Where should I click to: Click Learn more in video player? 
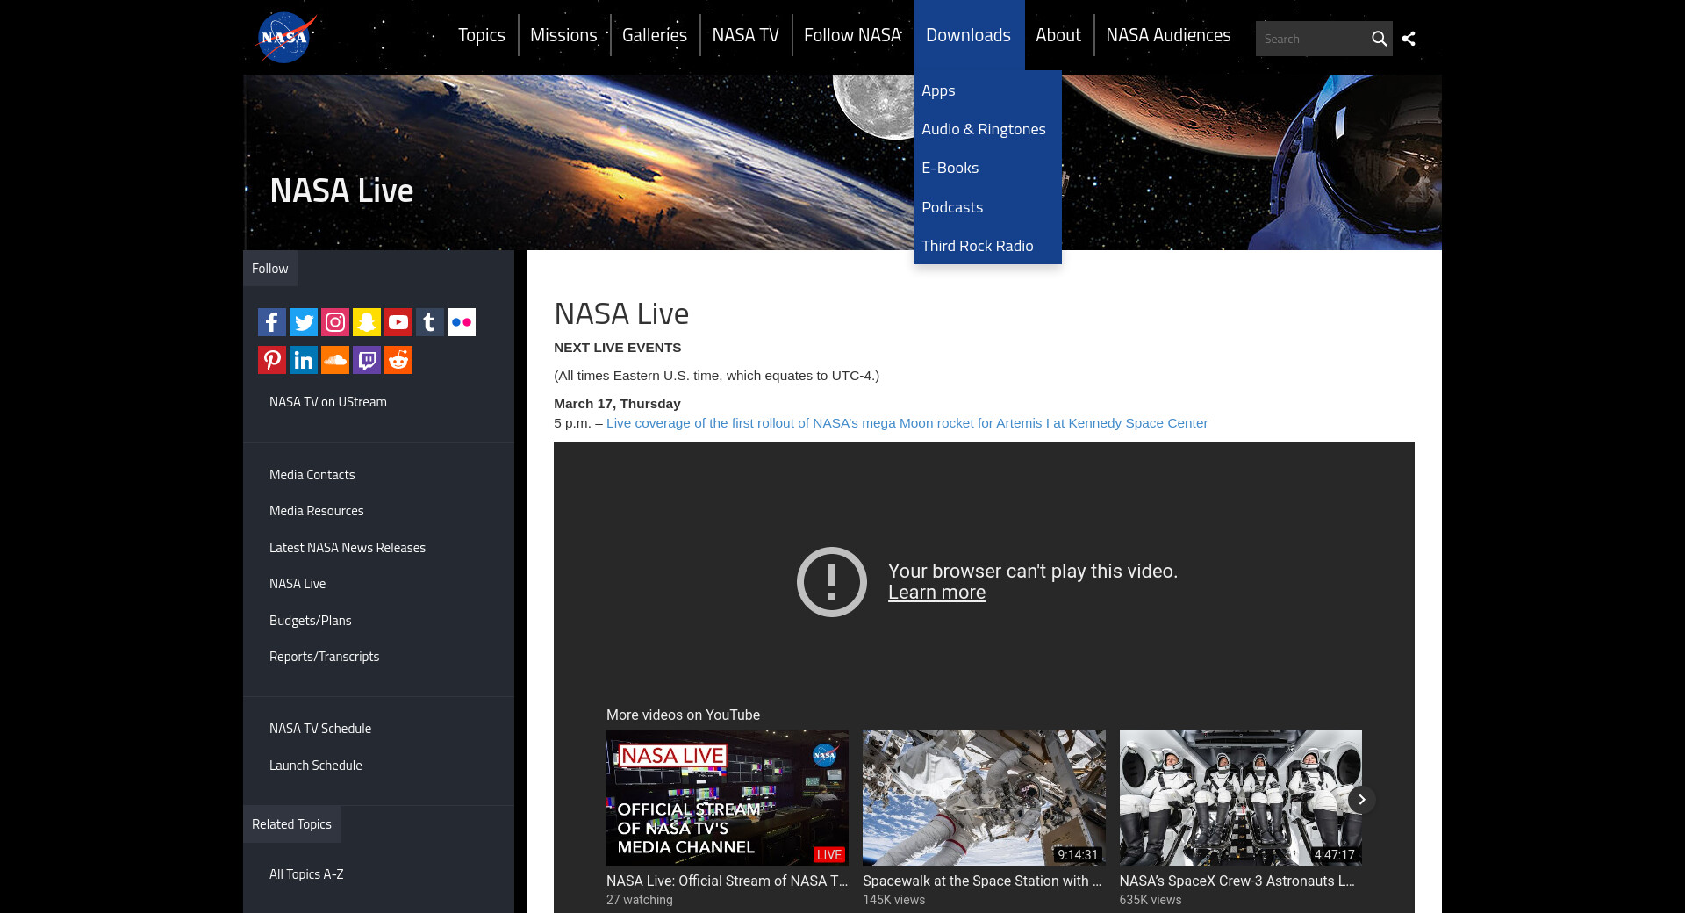[936, 593]
